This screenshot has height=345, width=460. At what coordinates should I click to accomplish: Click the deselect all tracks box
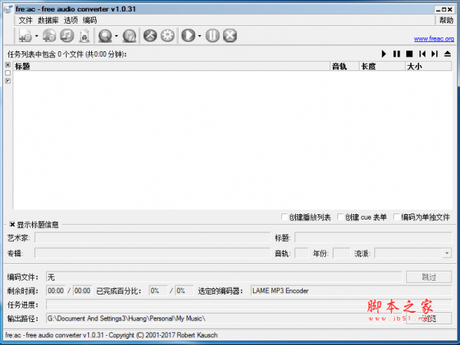point(8,73)
